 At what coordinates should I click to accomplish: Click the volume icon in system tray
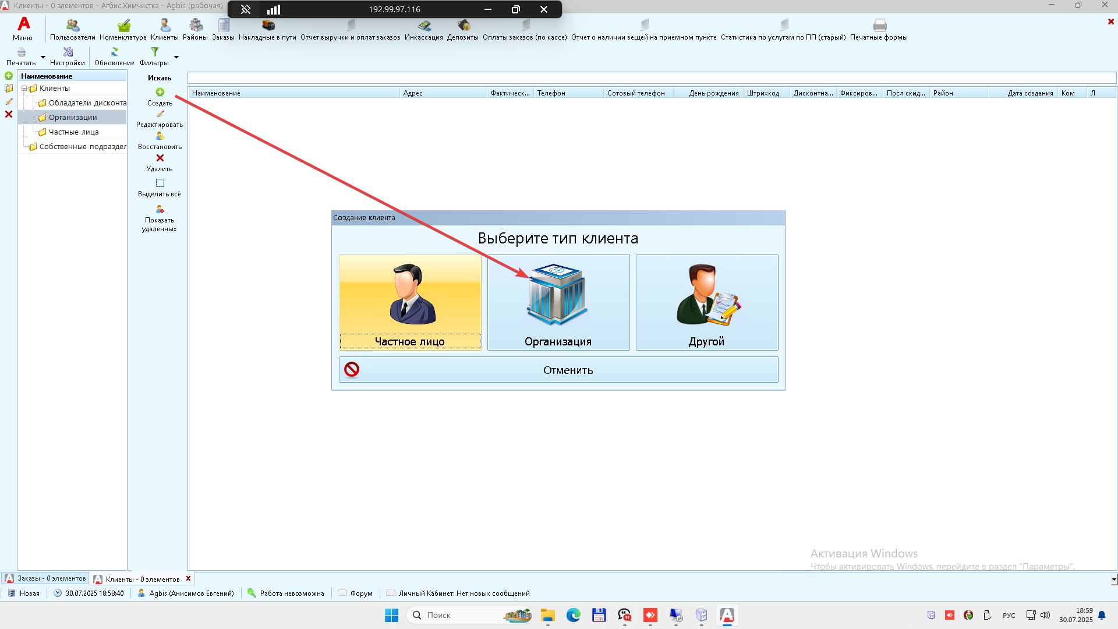[1045, 615]
